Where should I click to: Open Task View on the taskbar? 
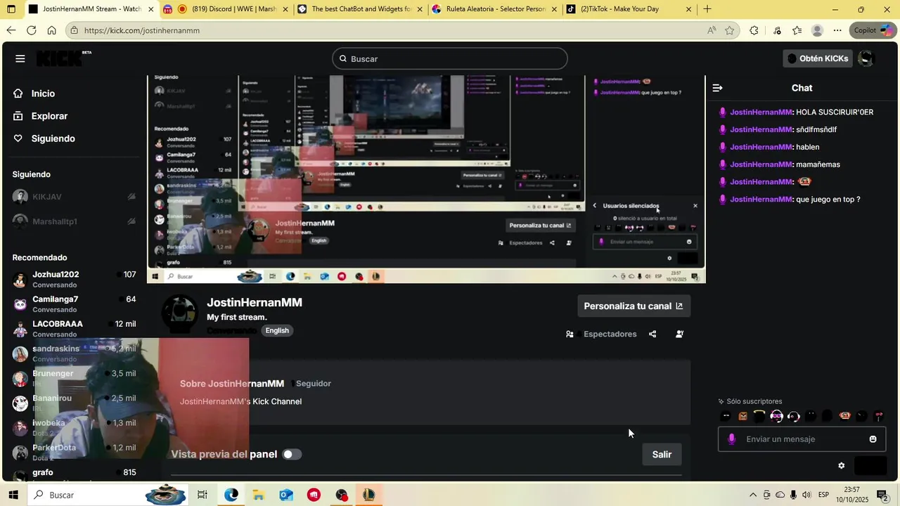(x=202, y=495)
